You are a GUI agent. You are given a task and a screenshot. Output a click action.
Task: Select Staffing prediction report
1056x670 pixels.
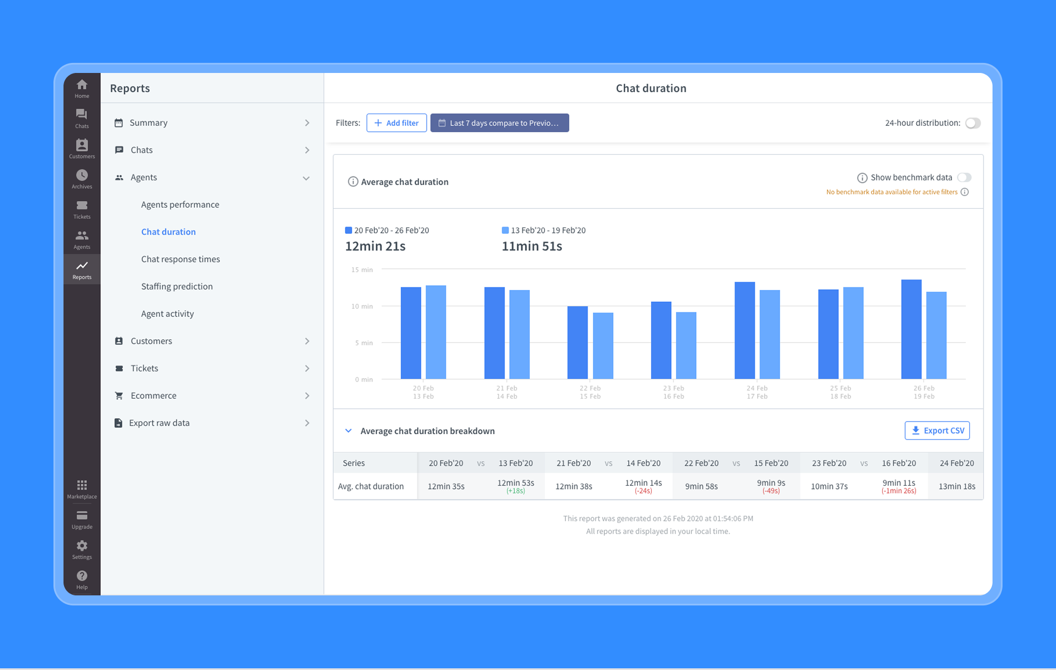pyautogui.click(x=177, y=286)
